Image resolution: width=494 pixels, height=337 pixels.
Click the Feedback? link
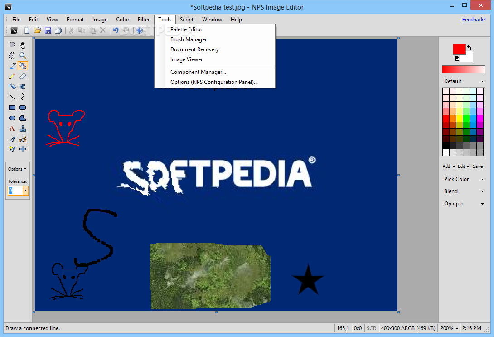pos(474,19)
